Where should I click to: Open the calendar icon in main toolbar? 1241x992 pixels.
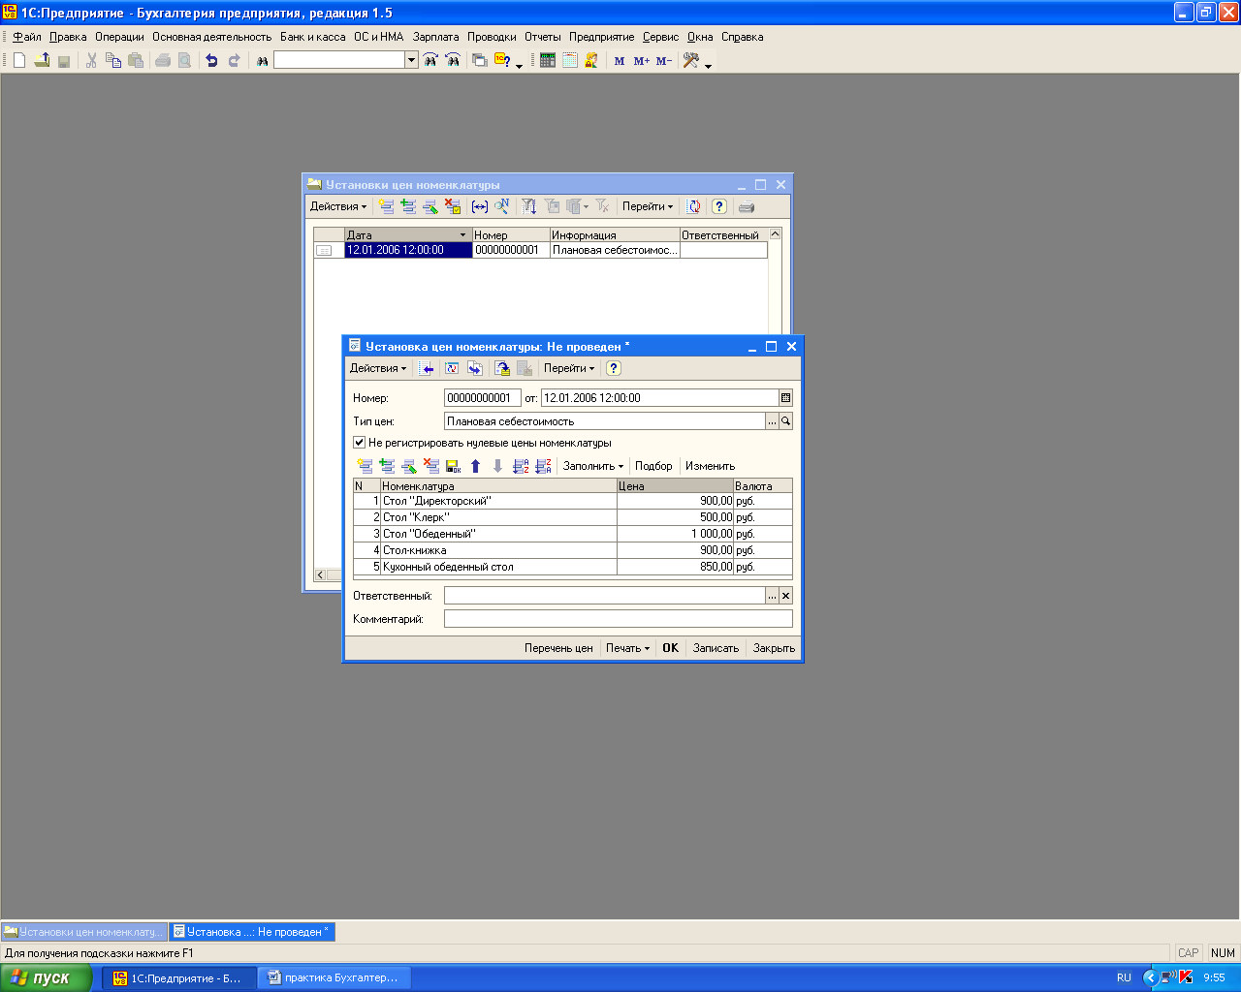point(569,60)
